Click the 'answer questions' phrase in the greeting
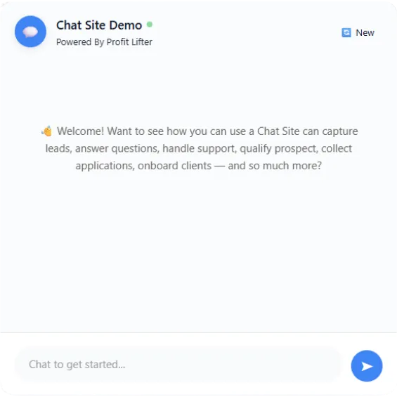The width and height of the screenshot is (397, 397). click(x=117, y=149)
